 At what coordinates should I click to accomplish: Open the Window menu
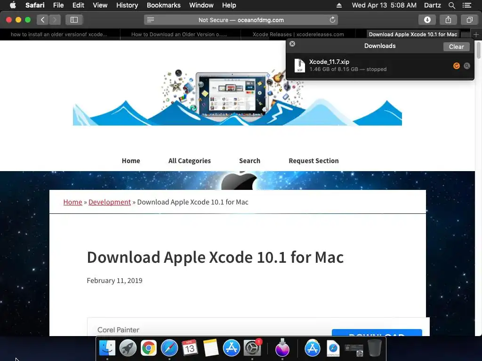click(201, 5)
